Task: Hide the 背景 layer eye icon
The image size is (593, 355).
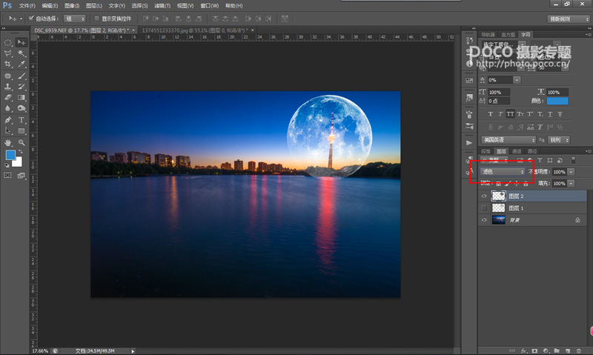Action: click(484, 220)
